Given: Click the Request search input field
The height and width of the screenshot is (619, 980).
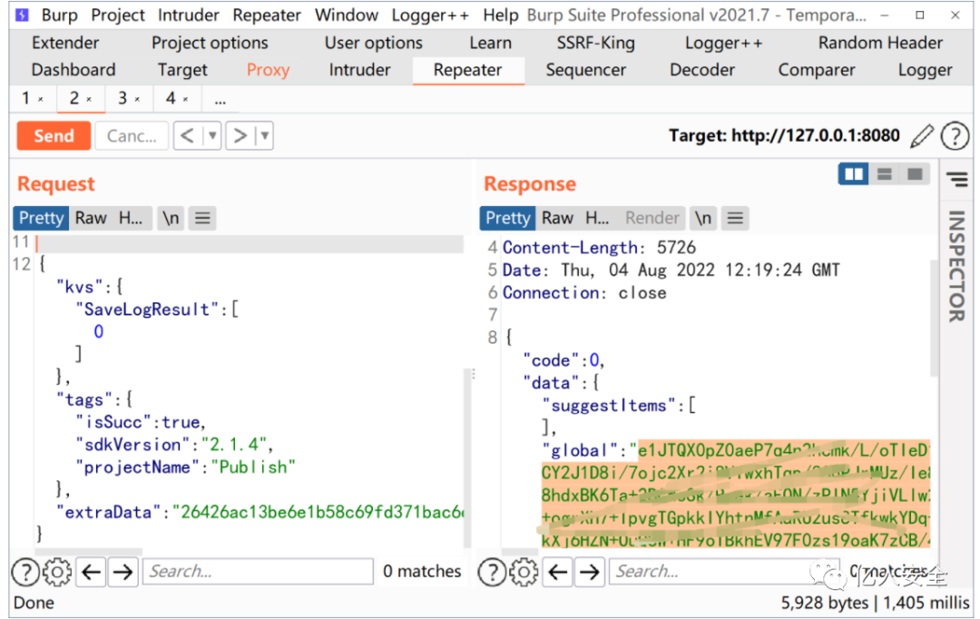Looking at the screenshot, I should pos(258,572).
